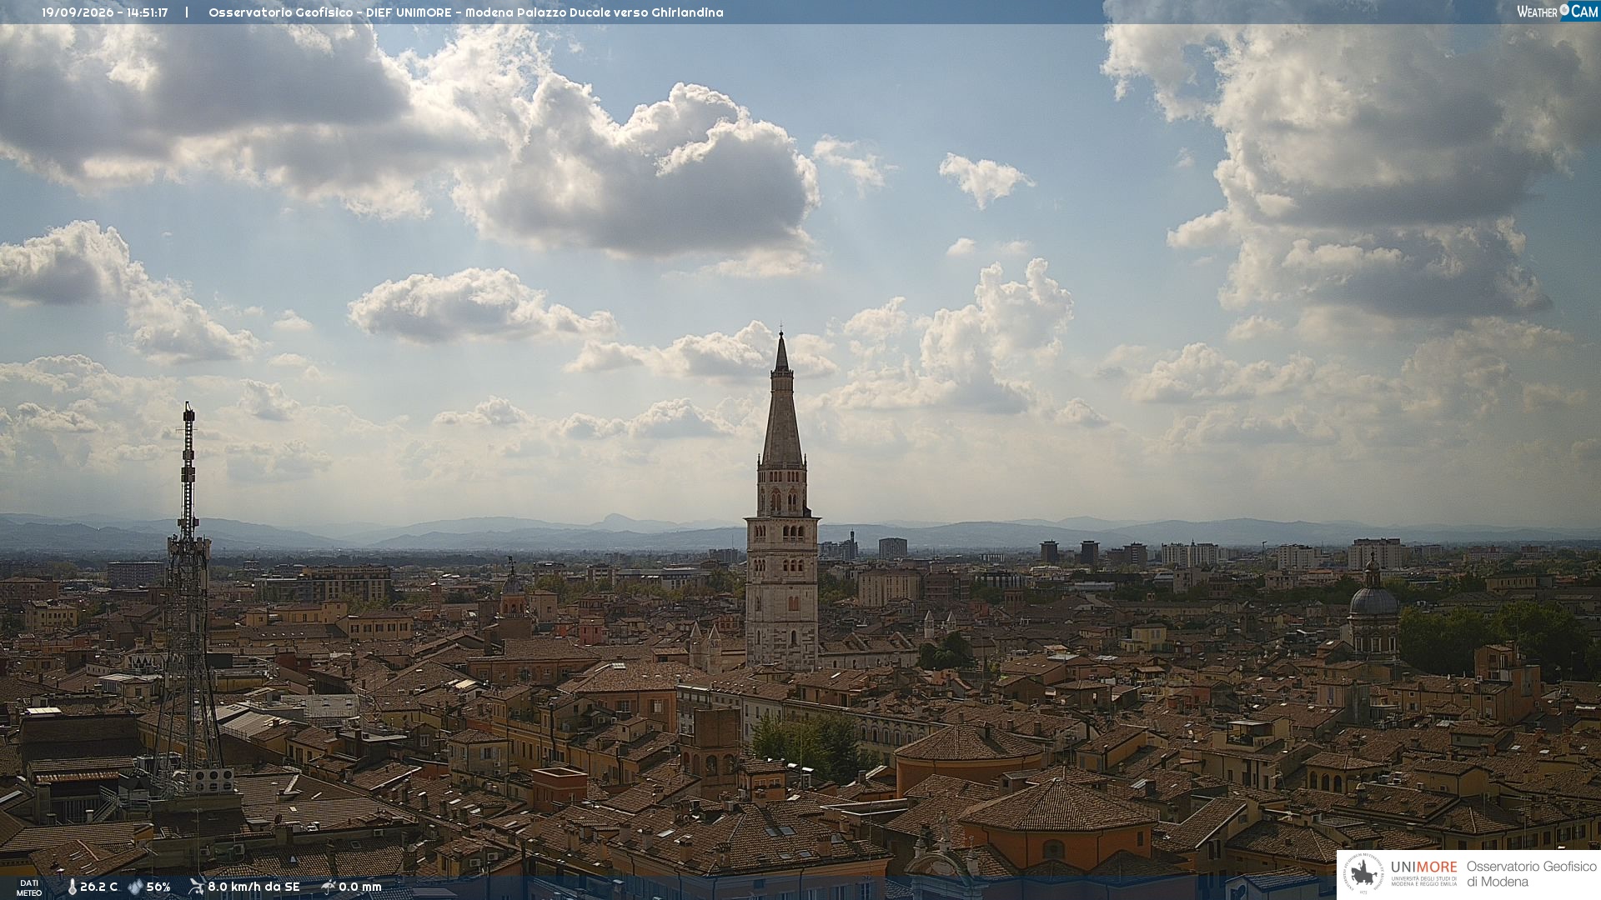Click the timestamp 19/09/2026 - 14:51:17
Viewport: 1601px width, 900px height.
pyautogui.click(x=105, y=12)
